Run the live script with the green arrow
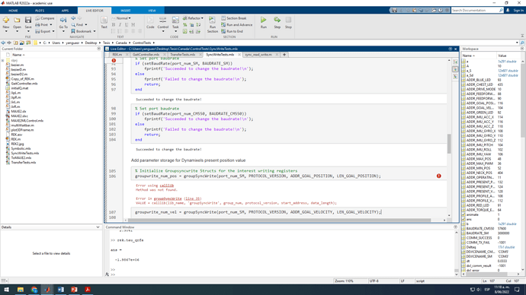The image size is (526, 295). (x=264, y=20)
